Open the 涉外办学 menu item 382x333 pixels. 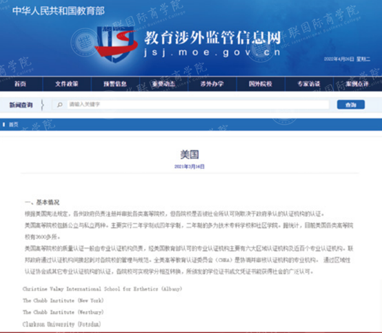point(212,84)
